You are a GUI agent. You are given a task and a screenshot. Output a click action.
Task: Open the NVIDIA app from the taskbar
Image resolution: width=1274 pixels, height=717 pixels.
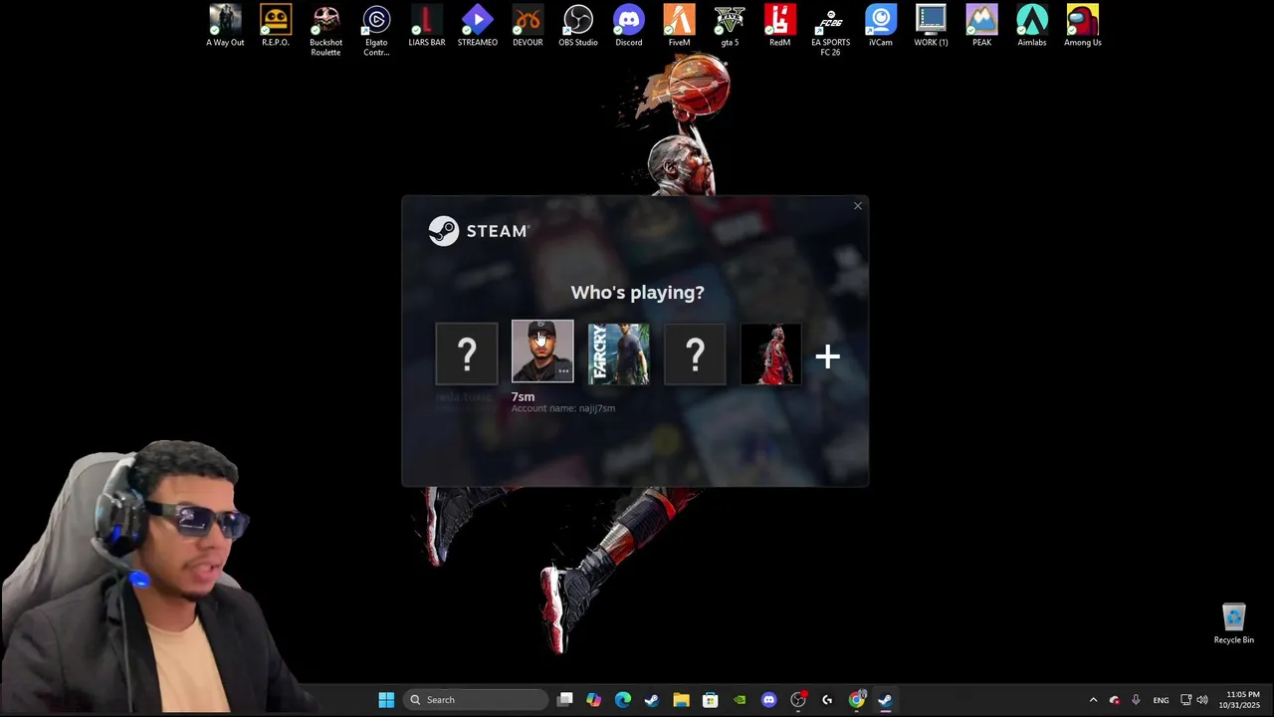pos(740,700)
